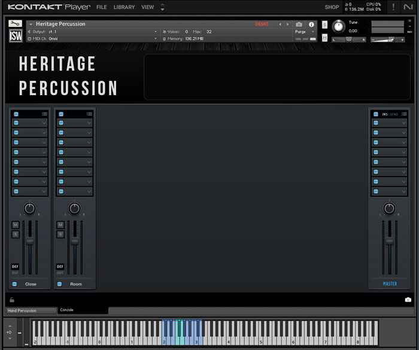
Task: Toggle the Close channel power button
Action: point(14,284)
